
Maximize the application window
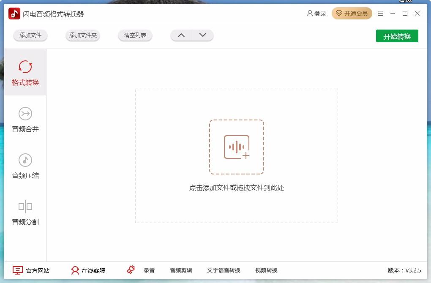[x=405, y=14]
